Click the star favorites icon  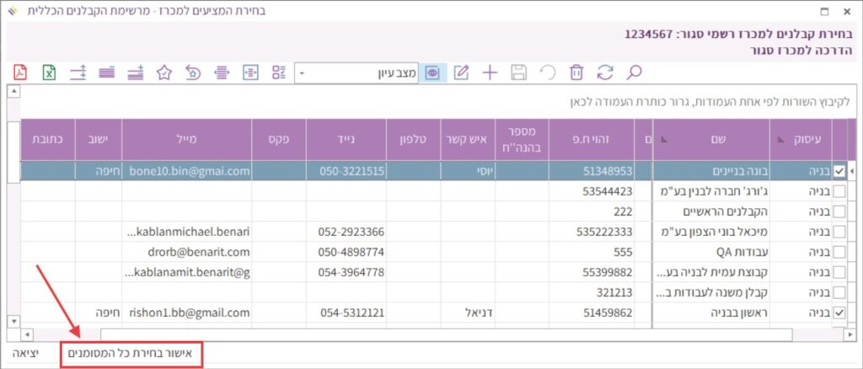(164, 72)
